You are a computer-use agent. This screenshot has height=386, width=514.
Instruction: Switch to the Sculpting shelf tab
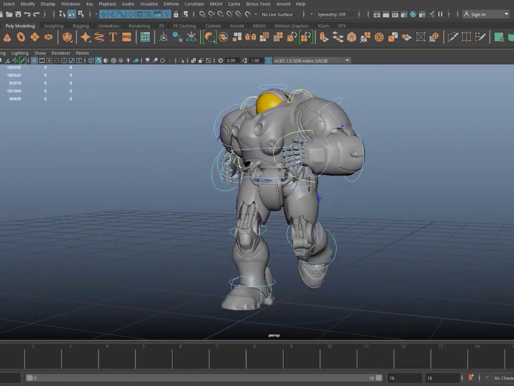(x=53, y=26)
